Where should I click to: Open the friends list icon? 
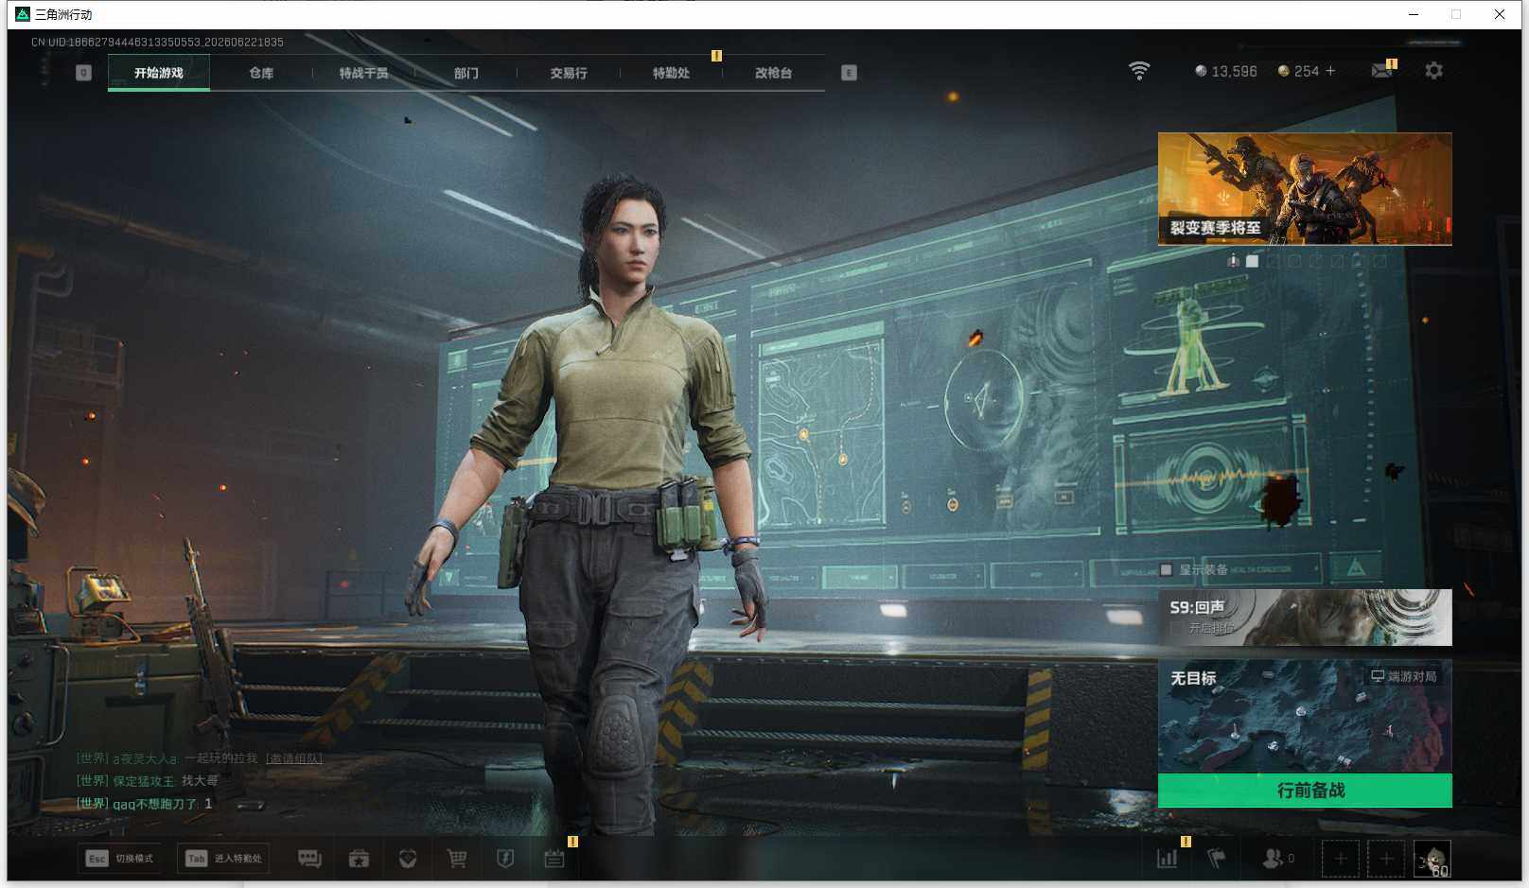(1274, 859)
